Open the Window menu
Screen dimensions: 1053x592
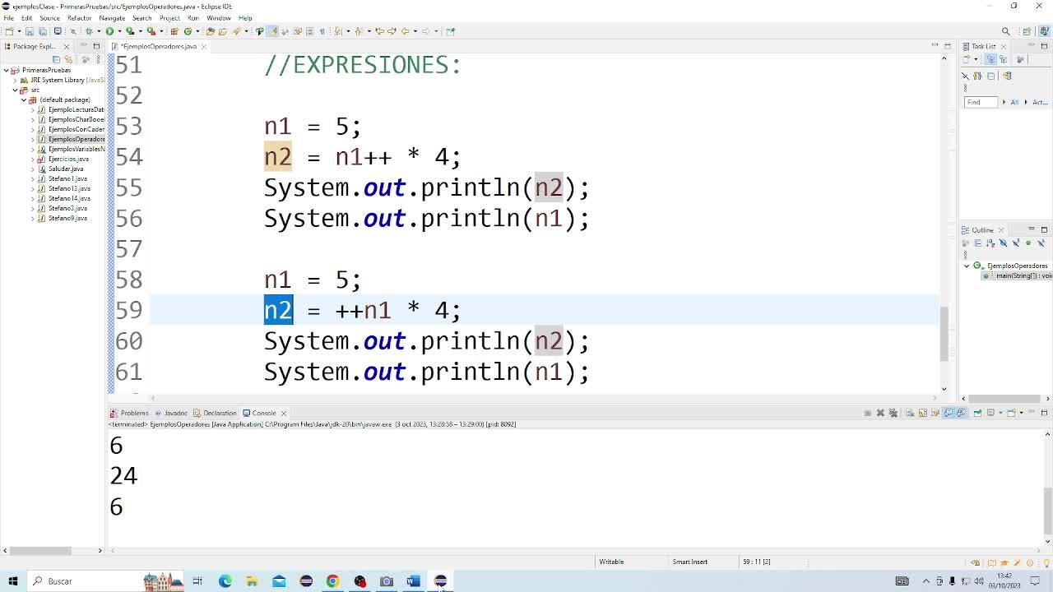click(x=218, y=17)
